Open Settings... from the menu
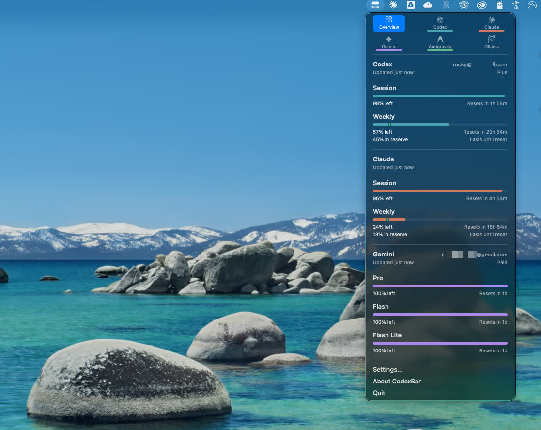This screenshot has height=430, width=541. pyautogui.click(x=387, y=370)
